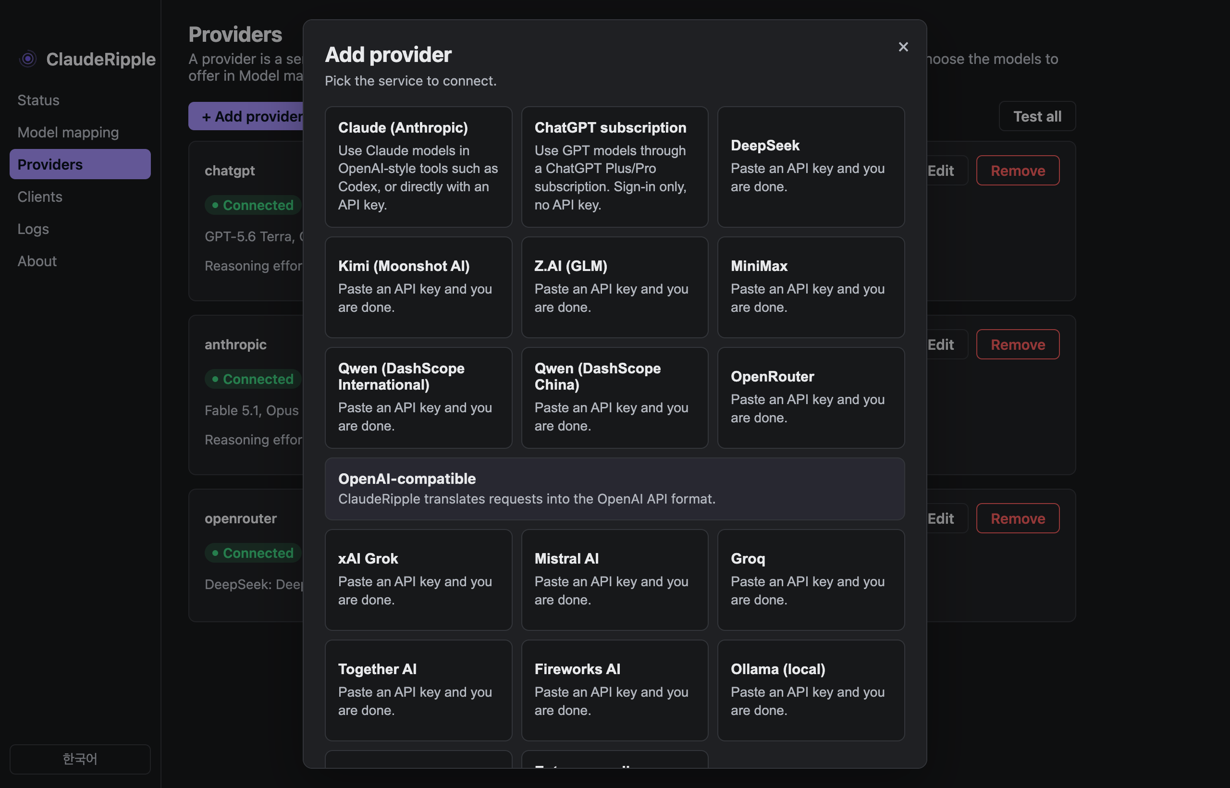Click the anthropic provider name
1230x788 pixels.
point(235,345)
